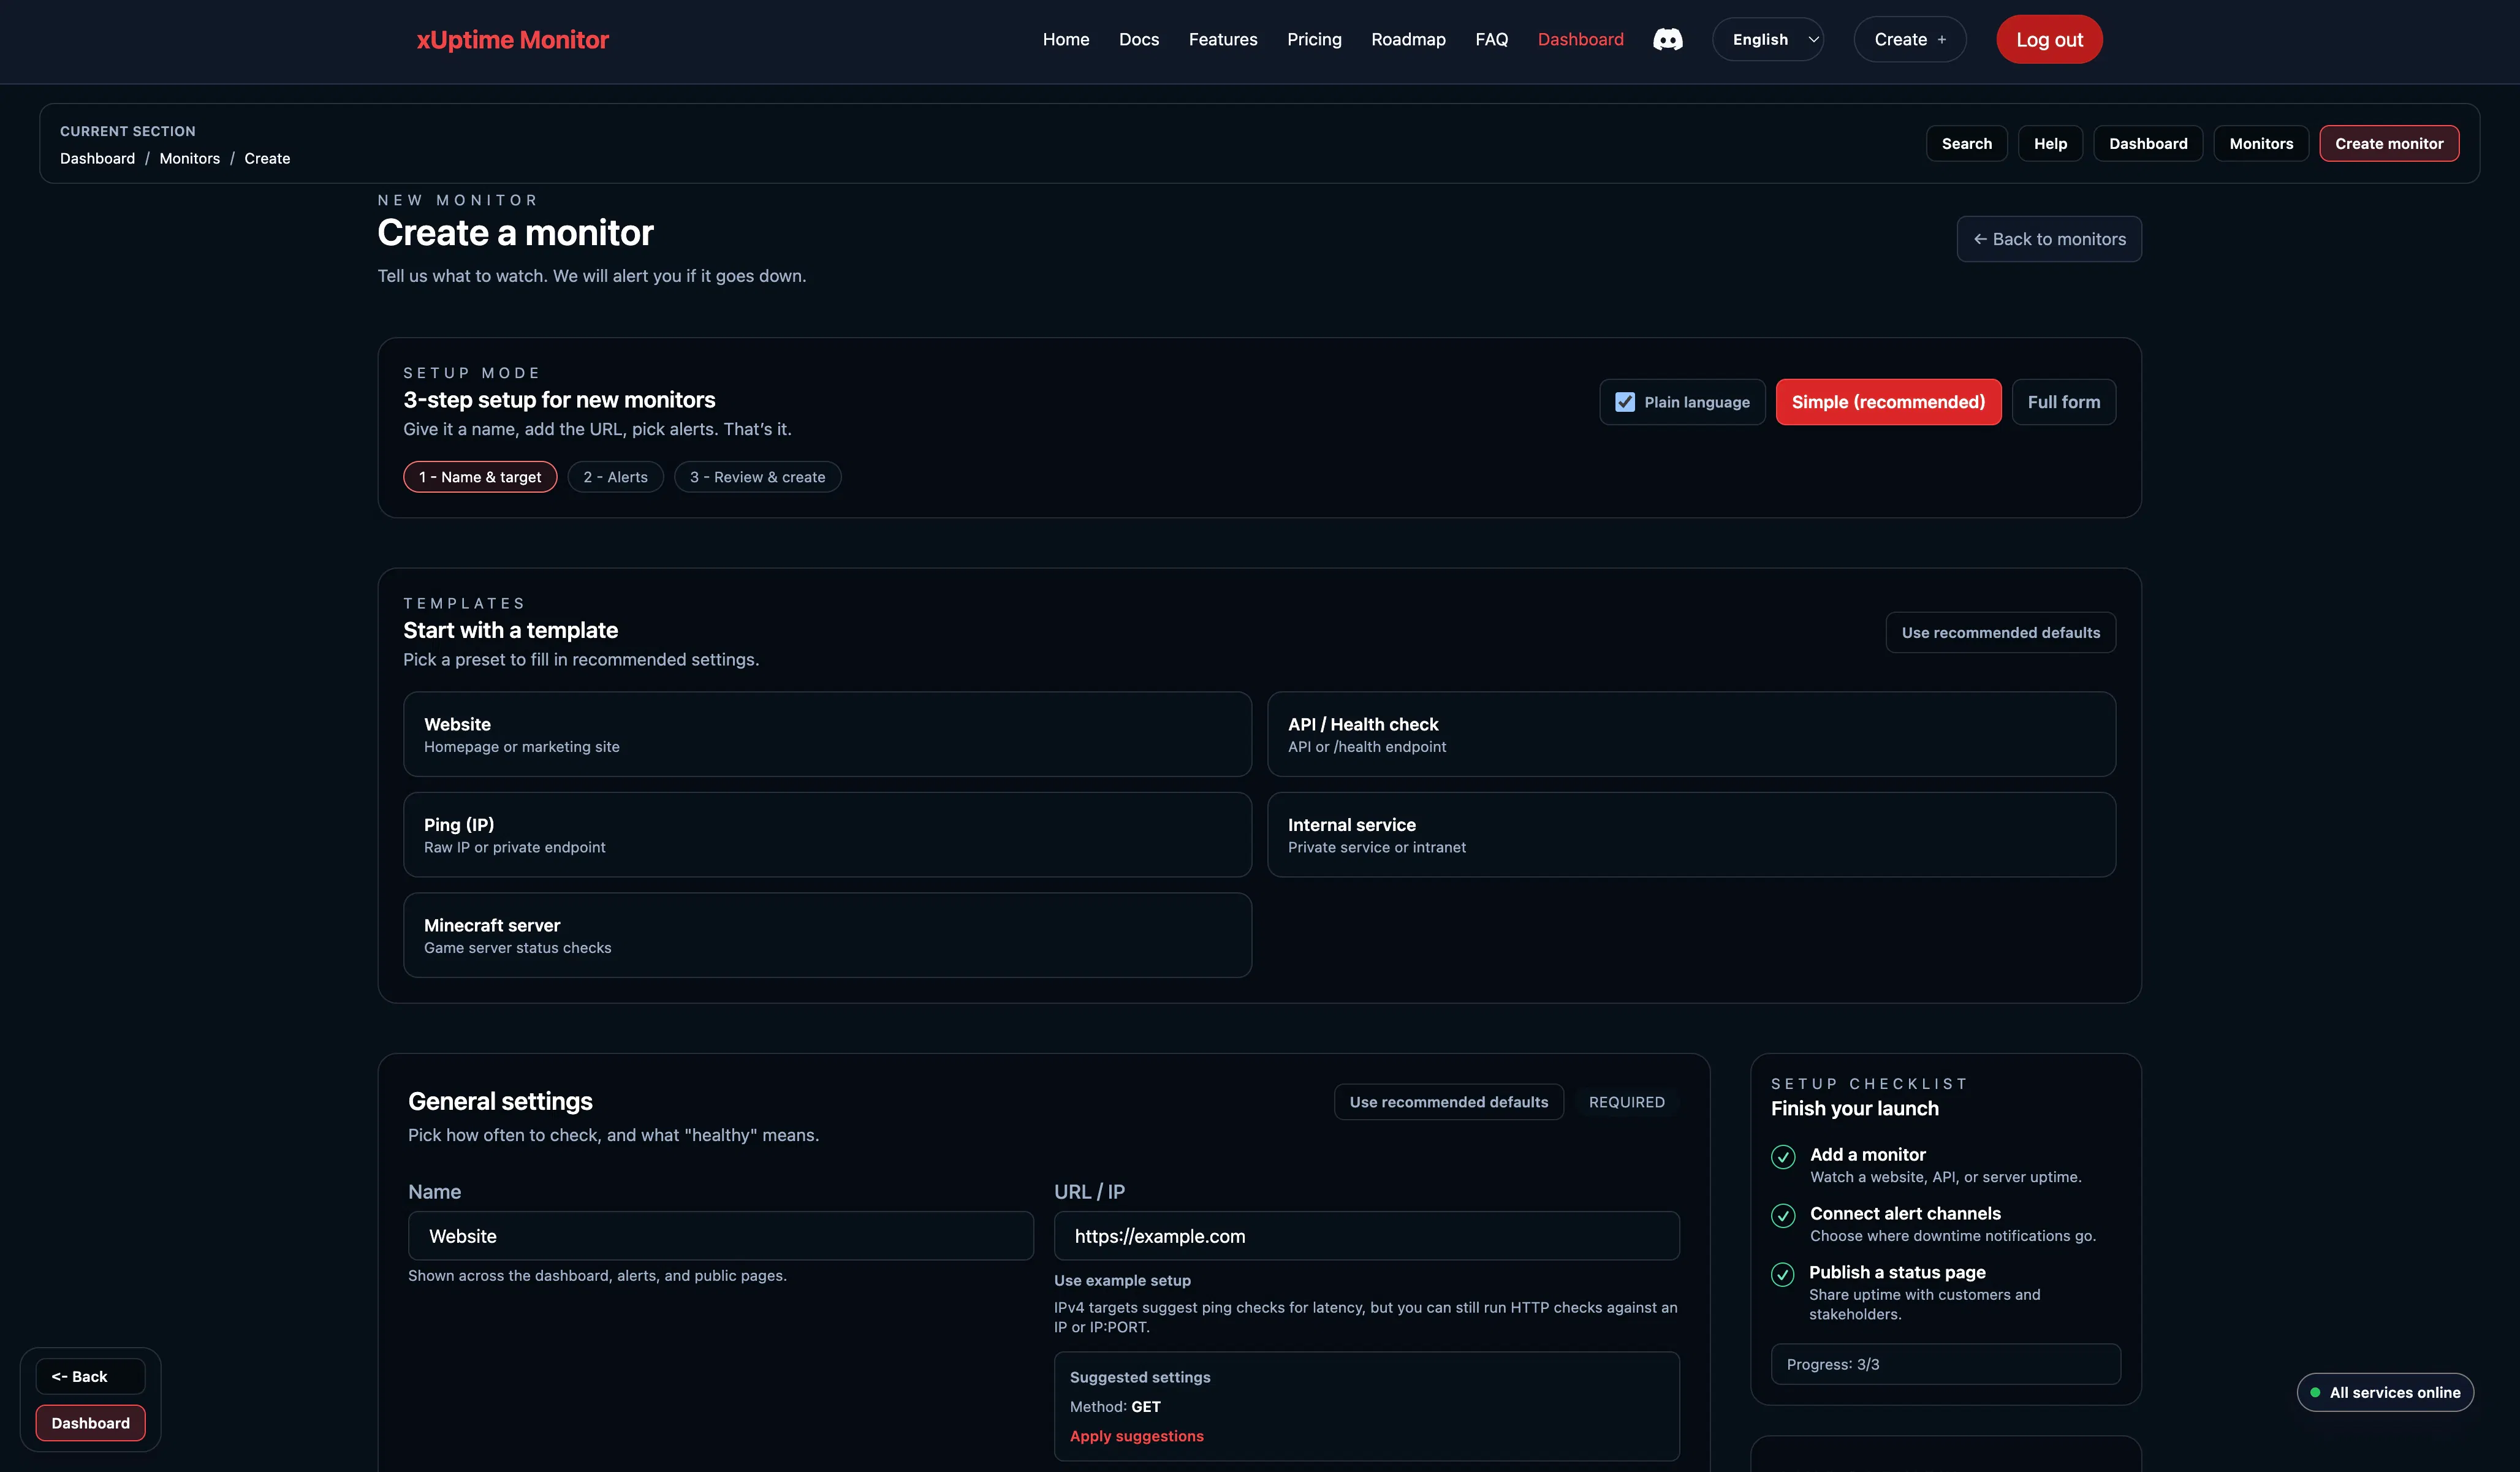Click the Add a monitor checkmark icon
This screenshot has height=1472, width=2520.
tap(1783, 1156)
